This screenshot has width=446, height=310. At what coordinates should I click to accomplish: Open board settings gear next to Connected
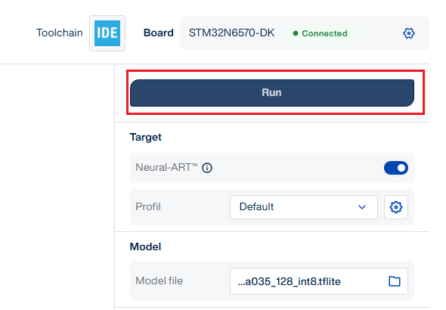click(x=409, y=33)
